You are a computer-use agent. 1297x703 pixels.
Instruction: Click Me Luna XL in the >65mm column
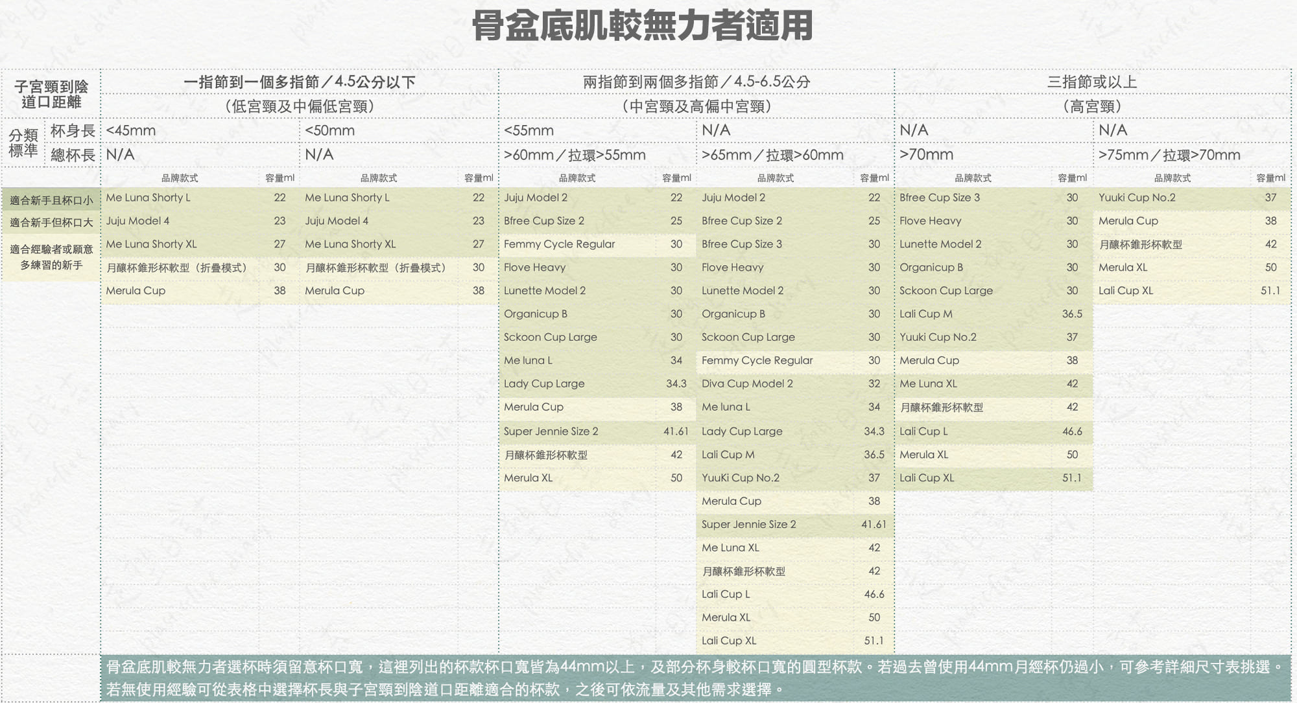click(730, 548)
